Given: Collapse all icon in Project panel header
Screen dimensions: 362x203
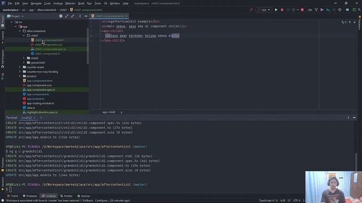Looking at the screenshot, I should pos(73,16).
